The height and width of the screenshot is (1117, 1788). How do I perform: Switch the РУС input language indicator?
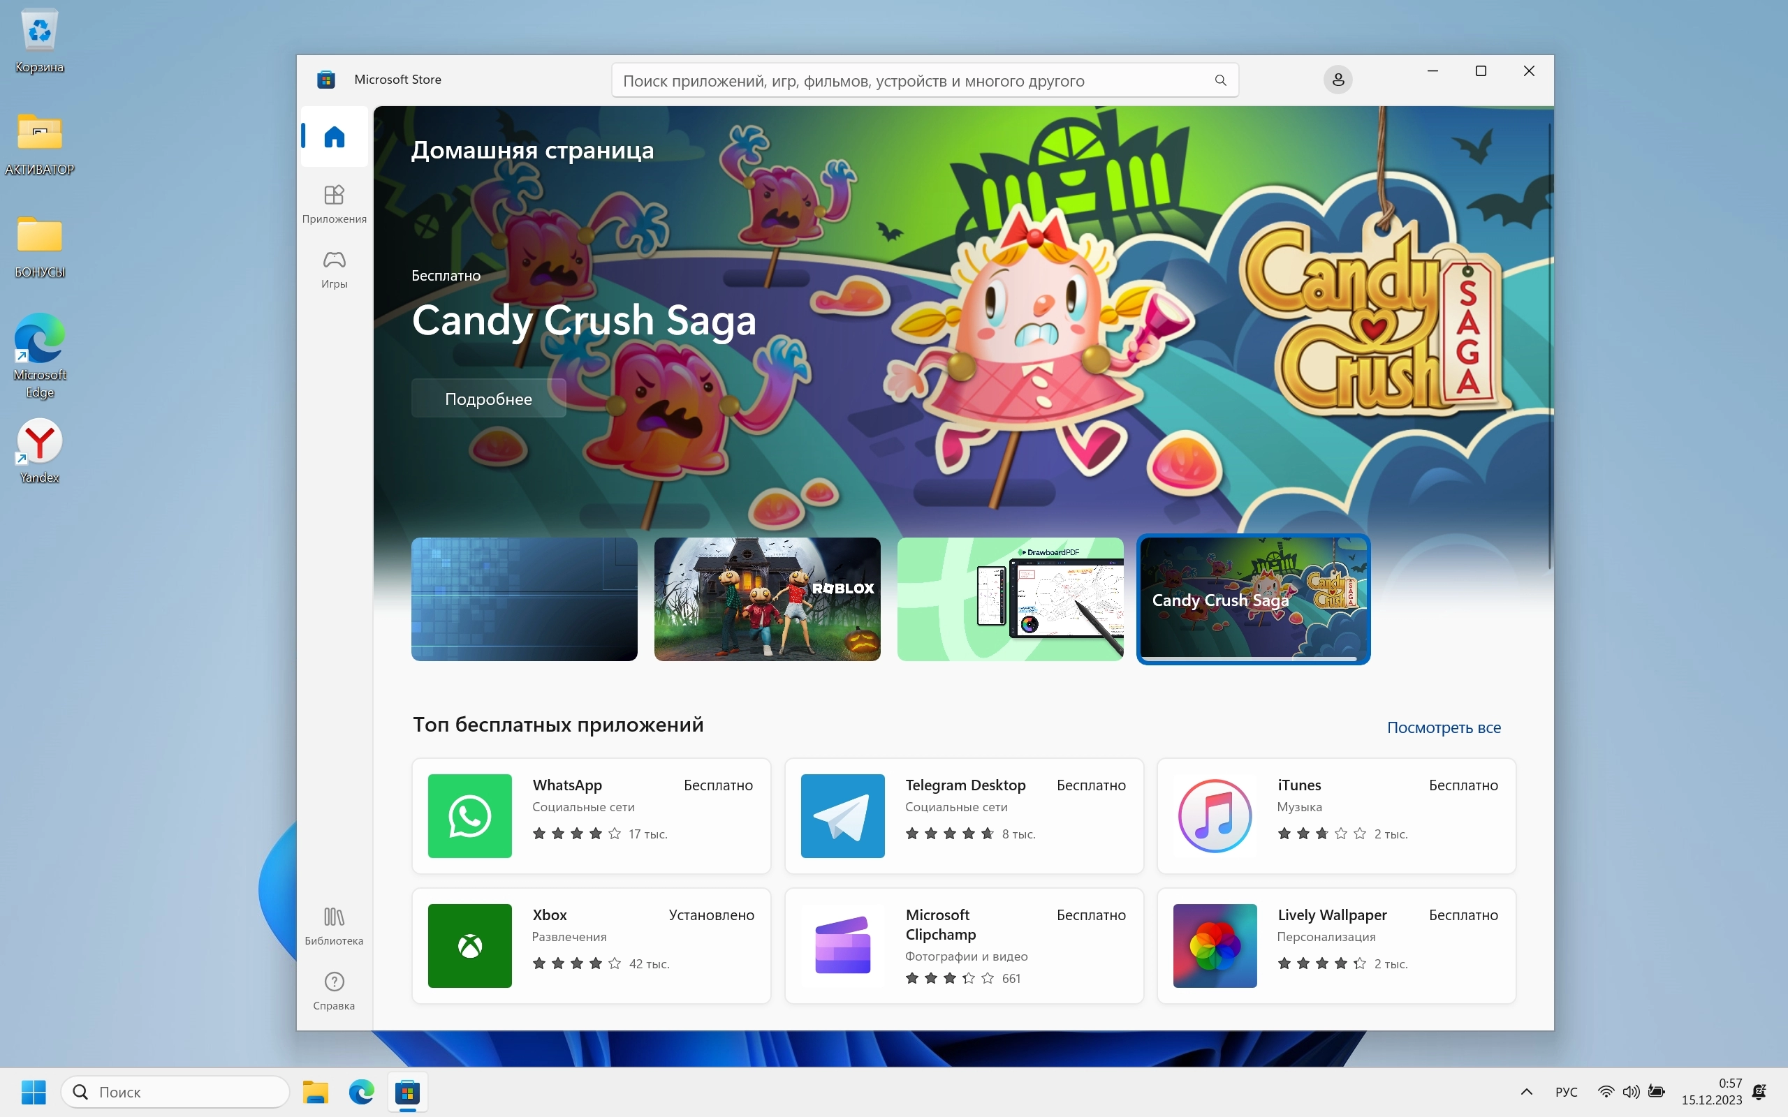point(1566,1092)
